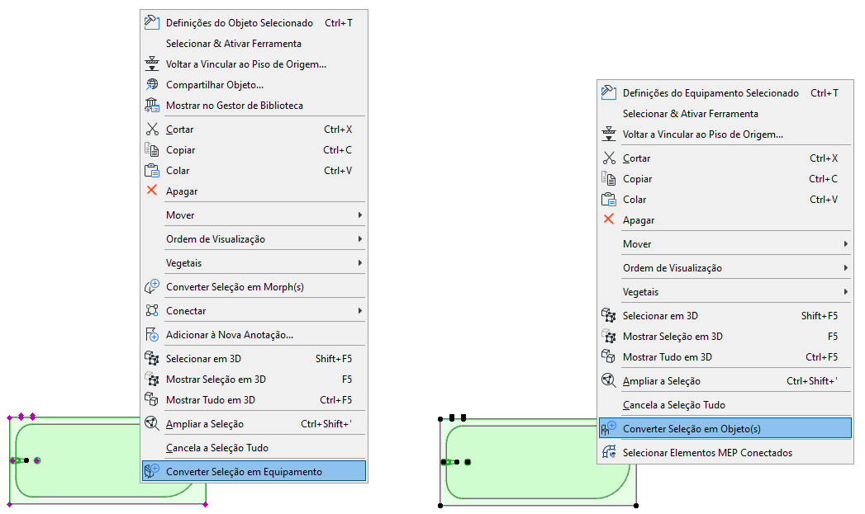Screen dimensions: 865x514
Task: Expand the Conectar submenu arrow
Action: pyautogui.click(x=359, y=311)
